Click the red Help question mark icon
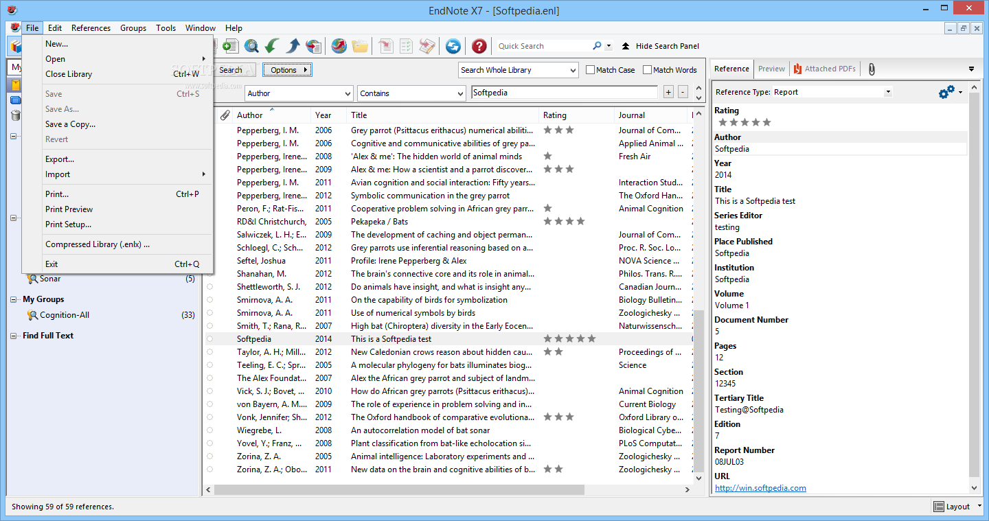 [479, 46]
